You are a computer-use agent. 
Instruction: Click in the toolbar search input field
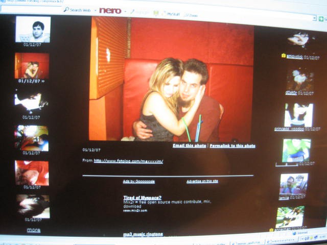32,9
